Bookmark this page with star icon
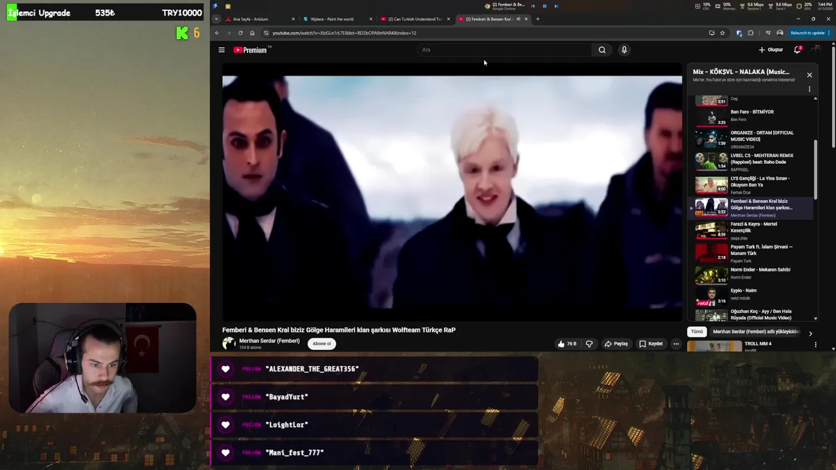The width and height of the screenshot is (836, 470). 722,33
